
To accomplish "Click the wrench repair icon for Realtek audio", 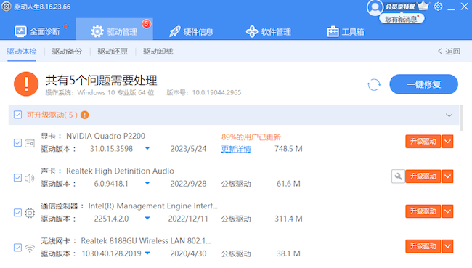I will [x=398, y=176].
